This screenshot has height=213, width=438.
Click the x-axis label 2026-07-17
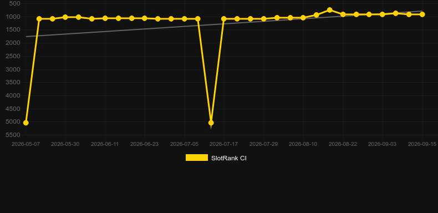click(224, 144)
